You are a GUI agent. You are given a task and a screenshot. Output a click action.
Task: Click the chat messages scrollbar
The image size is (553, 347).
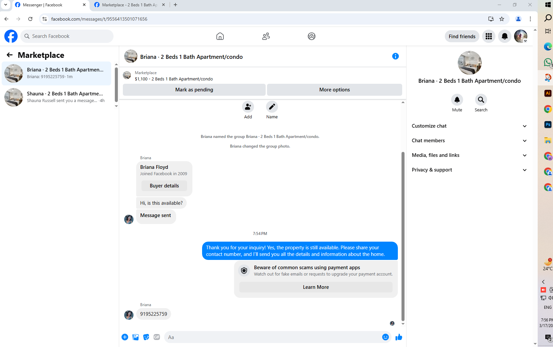403,236
